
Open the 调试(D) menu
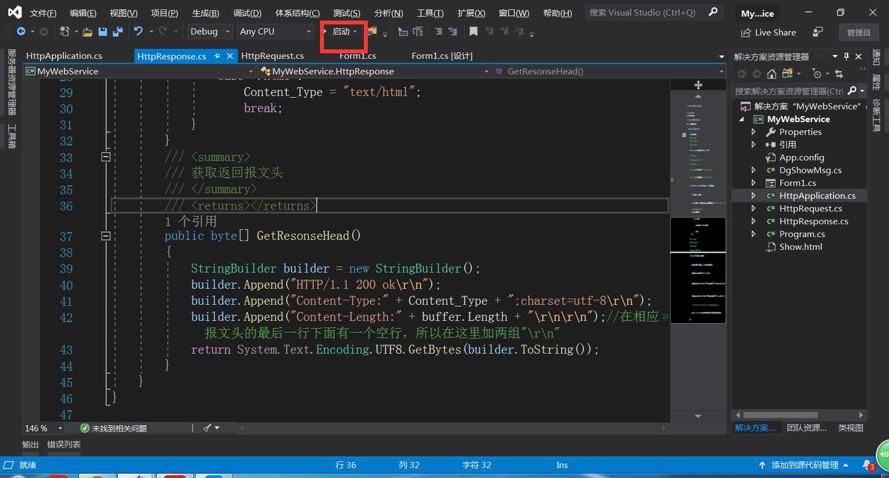247,13
